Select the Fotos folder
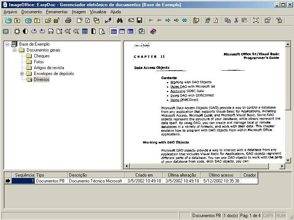The height and width of the screenshot is (220, 294). pyautogui.click(x=39, y=62)
